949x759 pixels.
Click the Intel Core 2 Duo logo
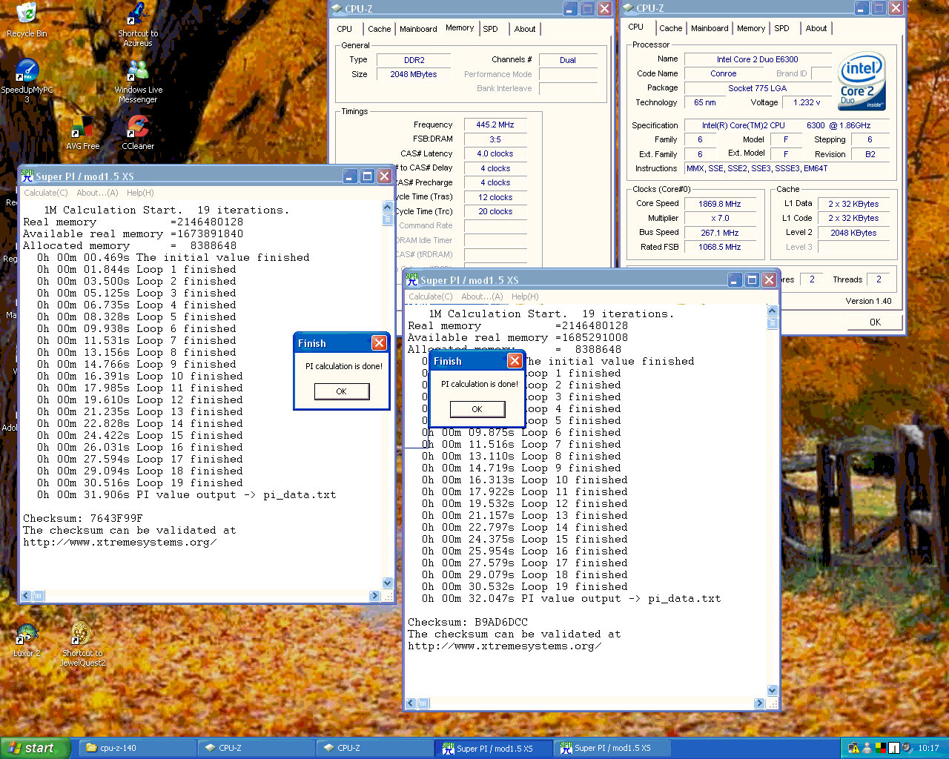pos(862,81)
